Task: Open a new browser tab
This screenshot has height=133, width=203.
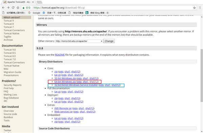Action: pos(39,2)
